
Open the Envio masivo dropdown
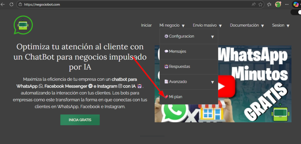click(x=207, y=25)
